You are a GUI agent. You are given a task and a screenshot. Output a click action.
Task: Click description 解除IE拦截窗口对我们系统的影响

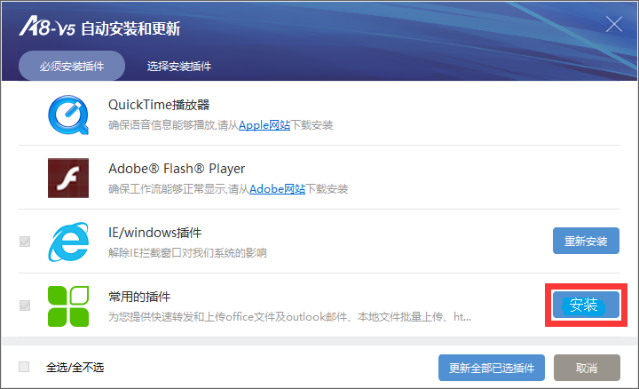(187, 253)
